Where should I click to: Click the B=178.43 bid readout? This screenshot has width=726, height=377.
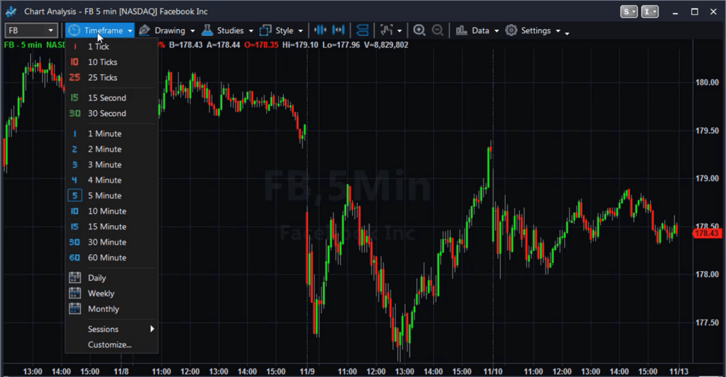186,45
